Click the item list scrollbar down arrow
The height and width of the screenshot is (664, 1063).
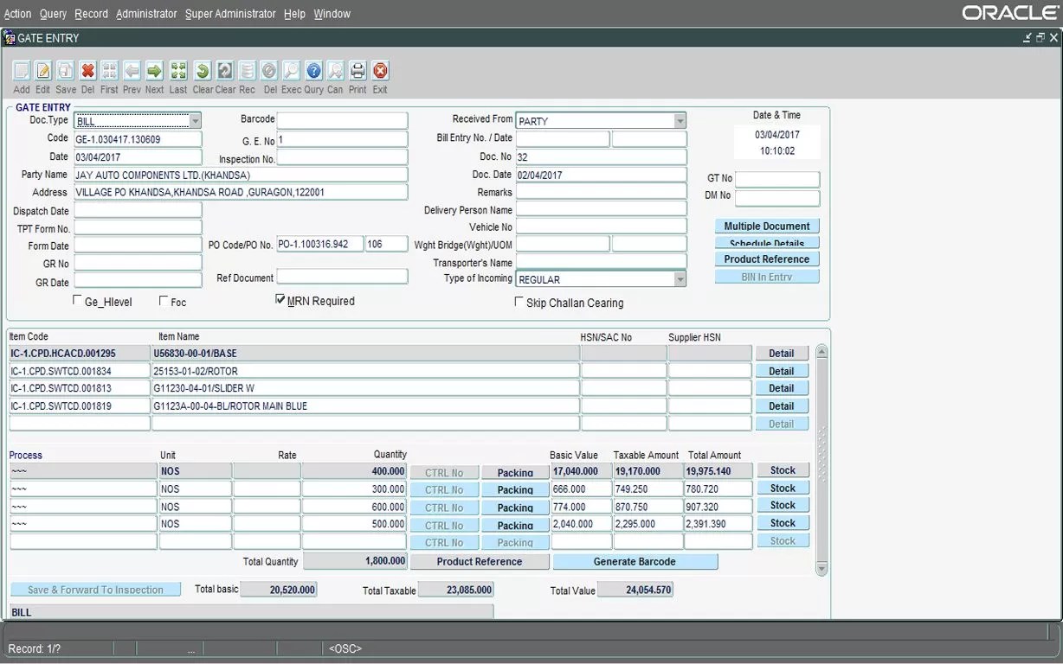pyautogui.click(x=821, y=568)
